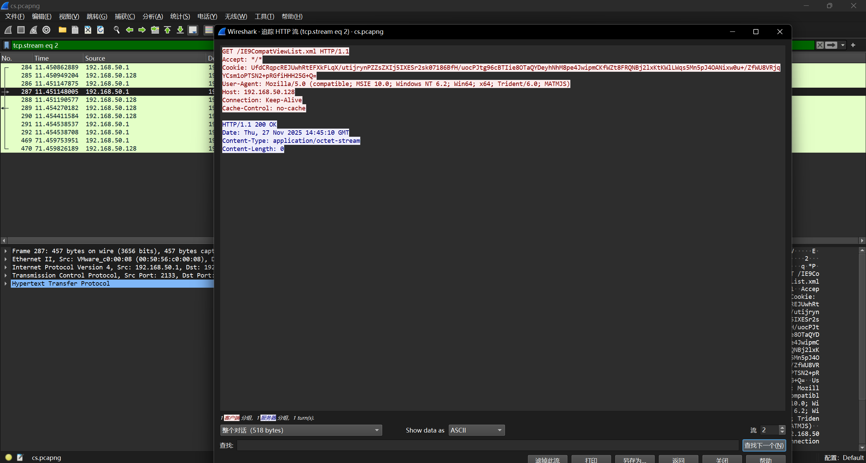The height and width of the screenshot is (463, 866).
Task: Open capture options gear icon
Action: [46, 30]
